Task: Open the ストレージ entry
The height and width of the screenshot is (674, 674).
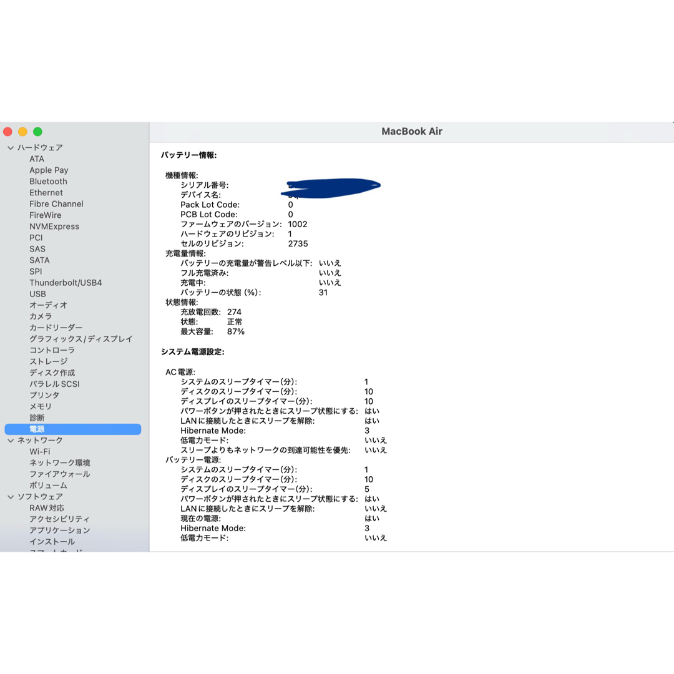Action: click(x=48, y=361)
